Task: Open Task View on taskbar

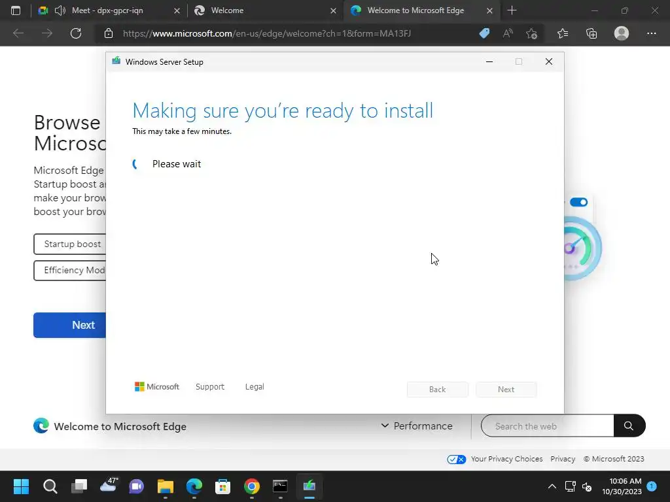Action: (79, 486)
